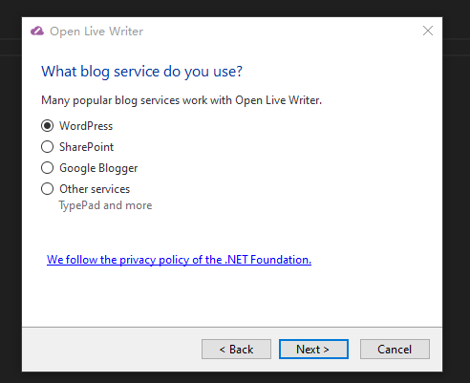
Task: Click the Other services label text
Action: [x=95, y=189]
